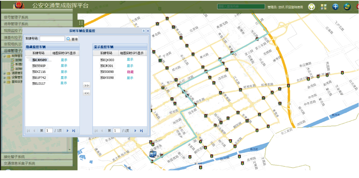This screenshot has width=359, height=178.
Task: Expand the 基础设置 tree folder
Action: pyautogui.click(x=4, y=81)
